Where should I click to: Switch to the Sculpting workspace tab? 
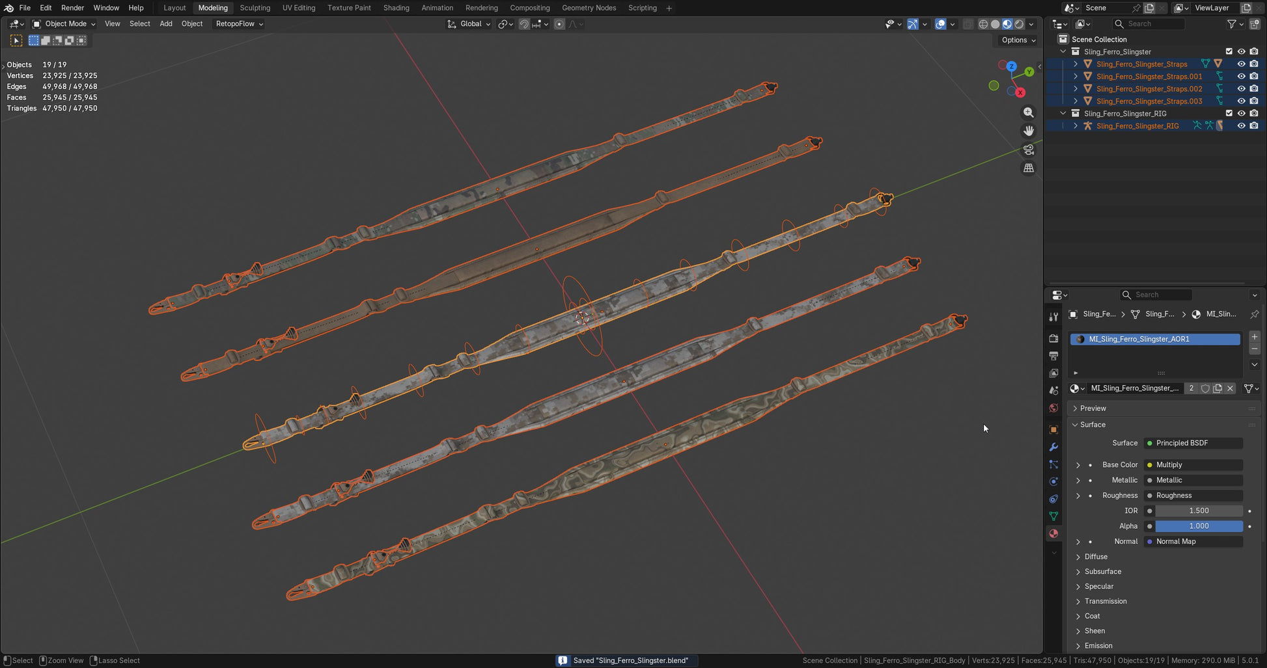tap(255, 8)
